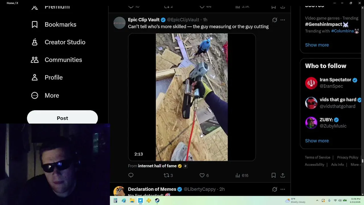
Task: Bookmark the Epic Clip Vault post
Action: point(274,175)
